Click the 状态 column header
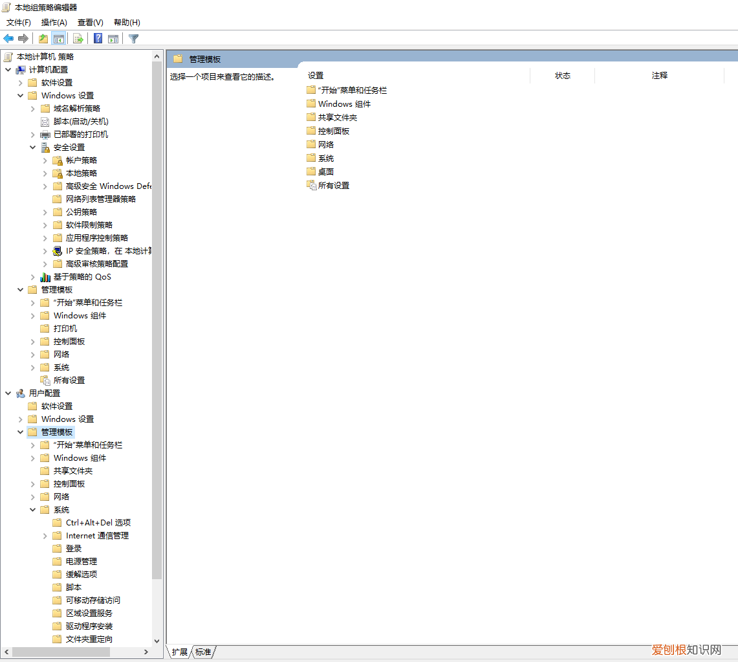The image size is (738, 662). pos(562,76)
